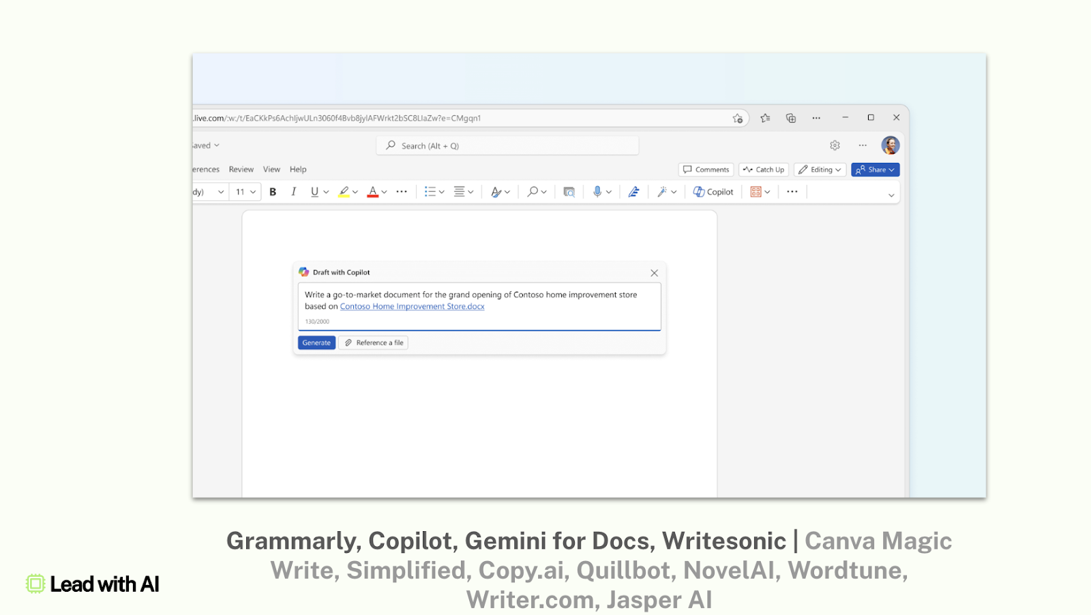Click the Dictate microphone icon
Screen dimensions: 1091x615
[597, 192]
